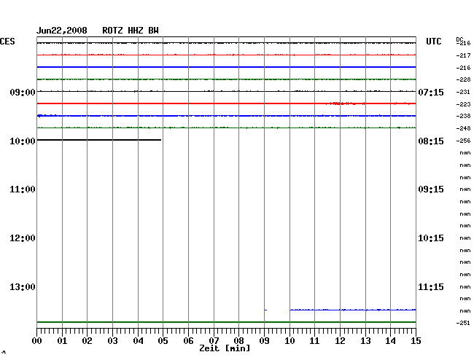Click the 04 minute tick label

pyautogui.click(x=138, y=341)
